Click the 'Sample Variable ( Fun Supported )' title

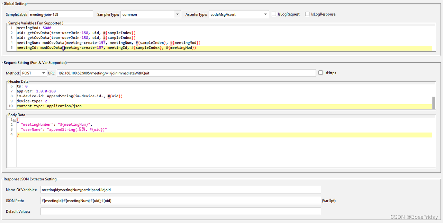tap(36, 23)
